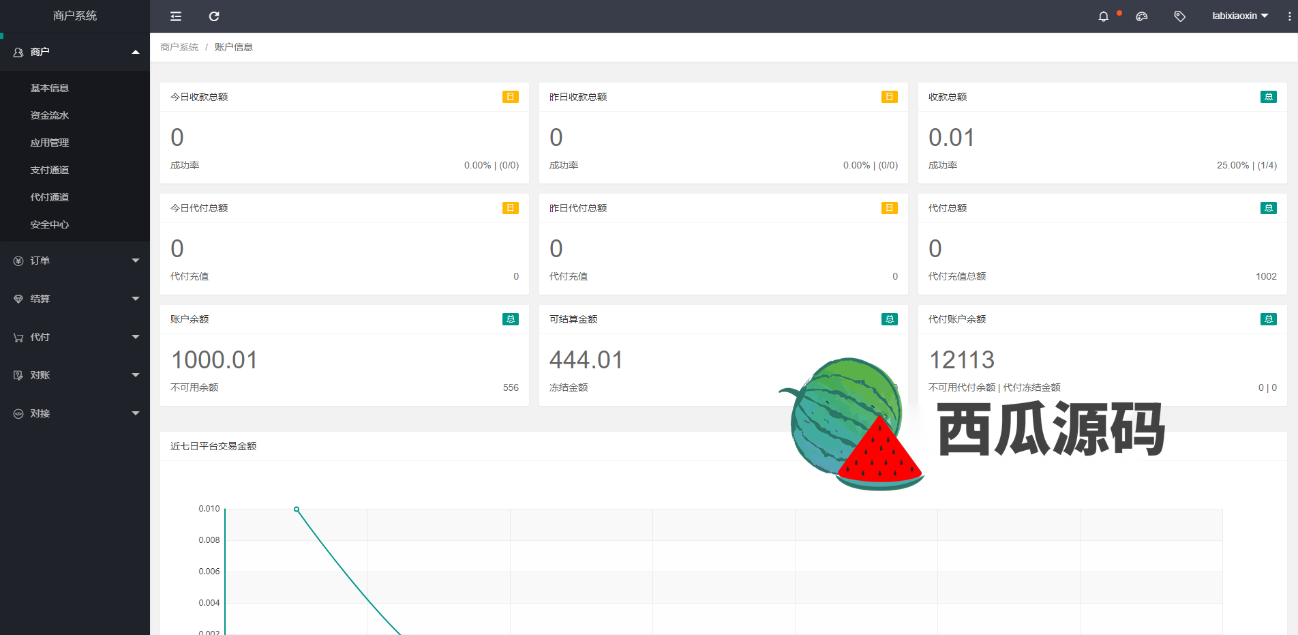This screenshot has width=1298, height=635.
Task: Expand the 代付 menu arrow
Action: [x=136, y=337]
